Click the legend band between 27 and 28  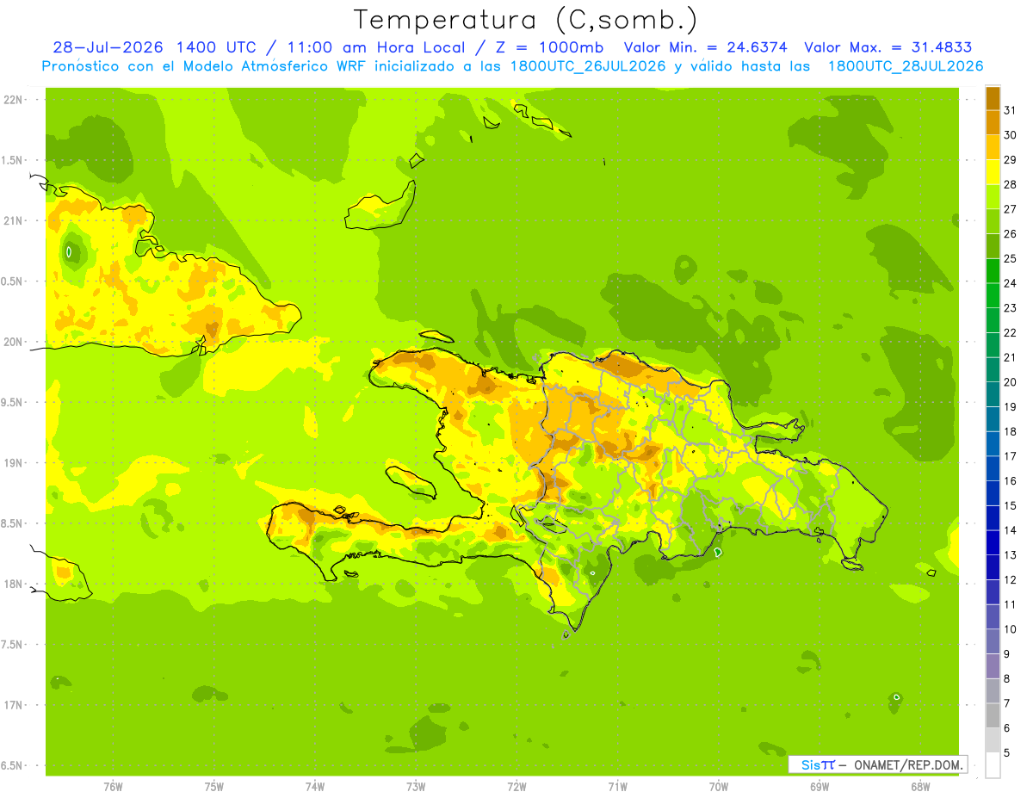[x=993, y=196]
